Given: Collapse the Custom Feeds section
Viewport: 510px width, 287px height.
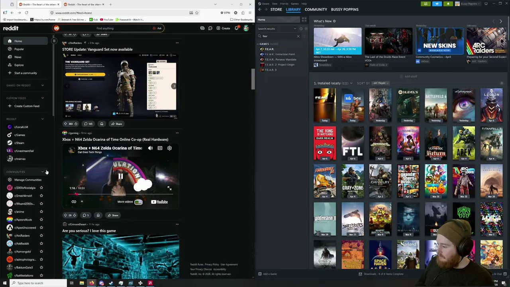Looking at the screenshot, I should click(43, 98).
